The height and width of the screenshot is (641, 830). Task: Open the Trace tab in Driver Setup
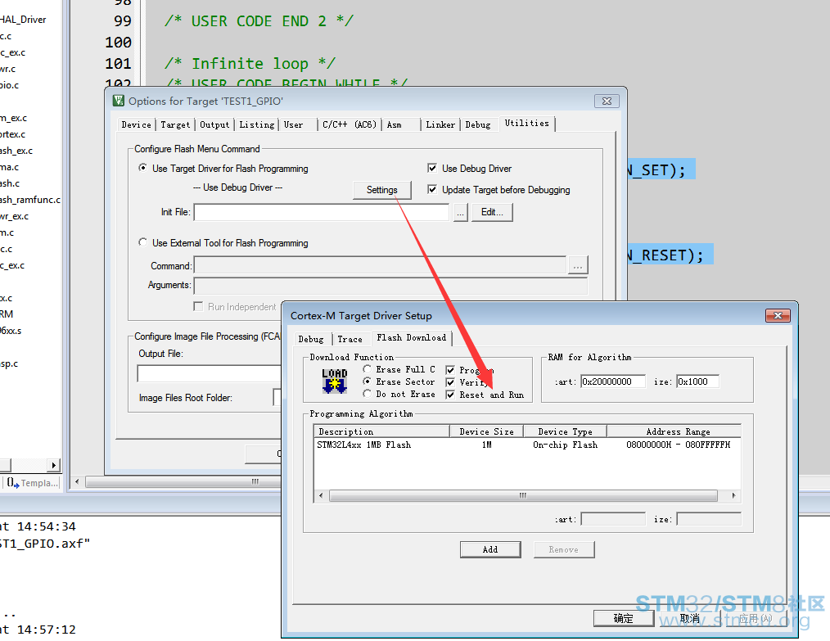coord(350,339)
